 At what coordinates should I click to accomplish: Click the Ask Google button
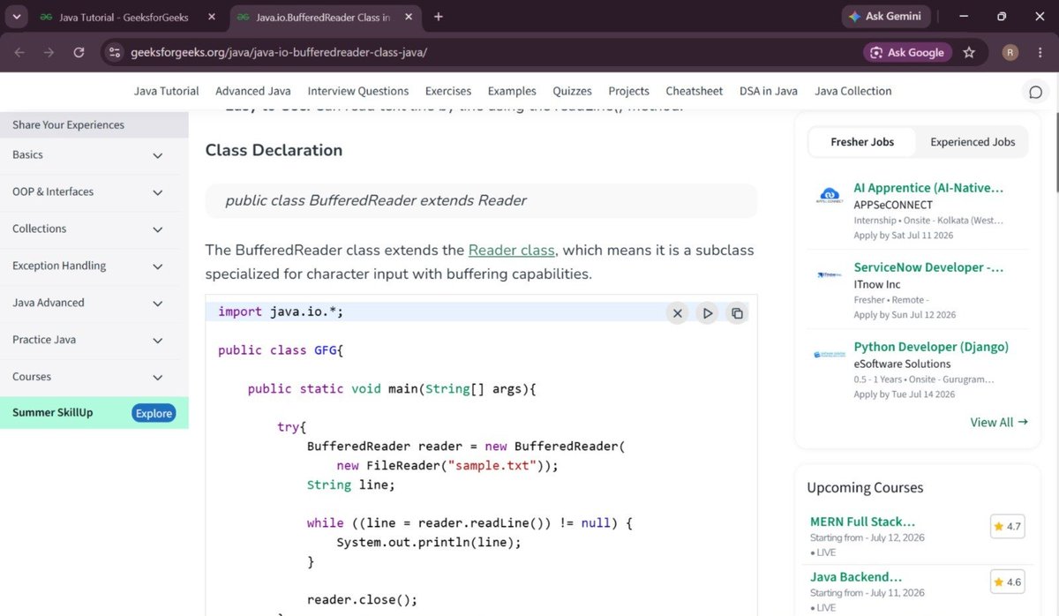coord(907,52)
